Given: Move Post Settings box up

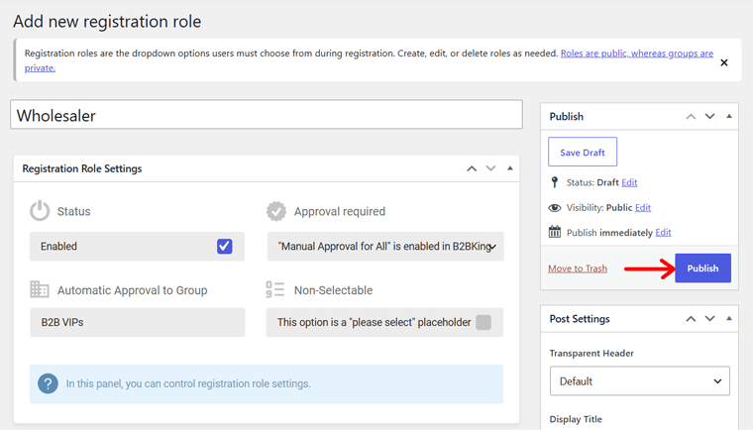Looking at the screenshot, I should point(691,318).
